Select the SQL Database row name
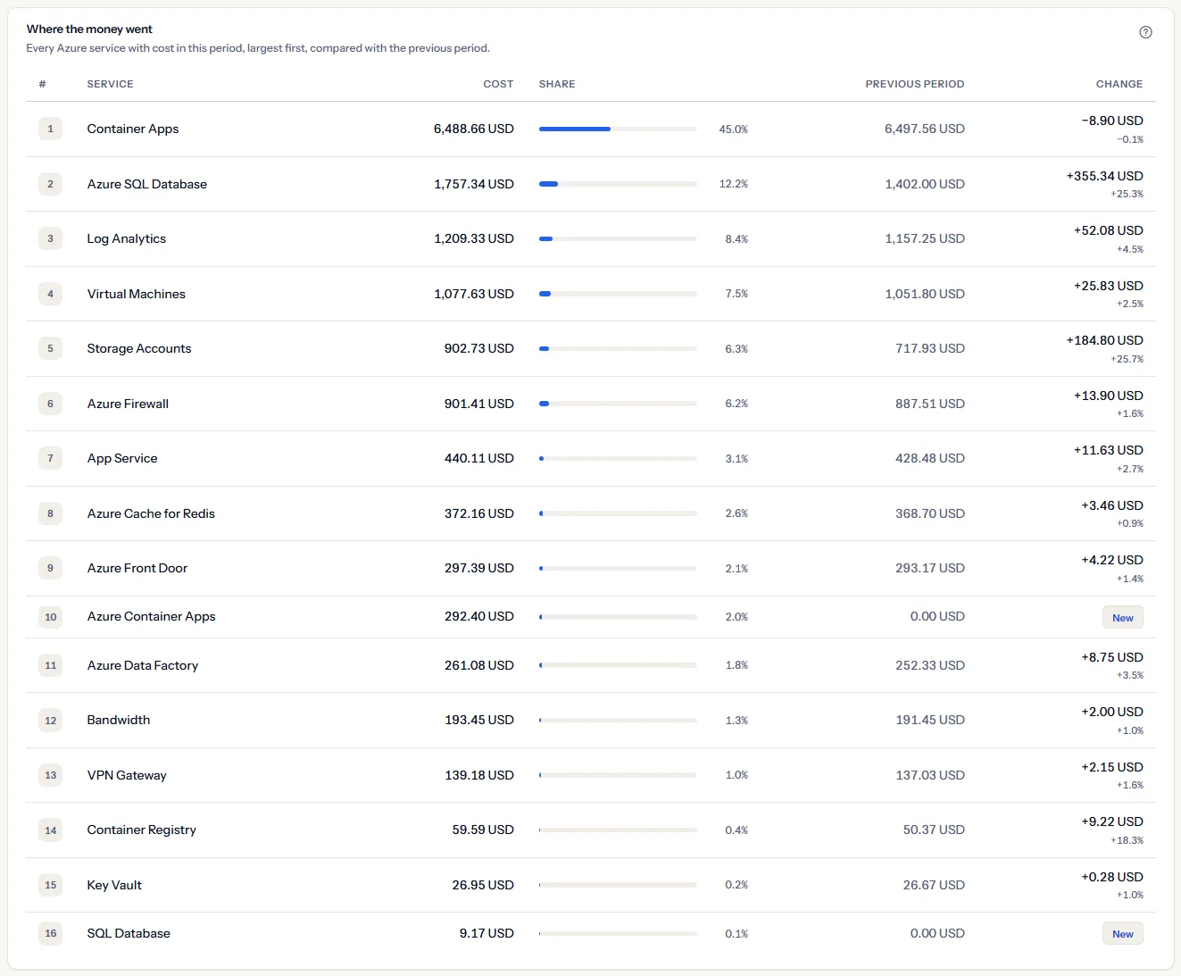This screenshot has width=1181, height=976. [129, 933]
